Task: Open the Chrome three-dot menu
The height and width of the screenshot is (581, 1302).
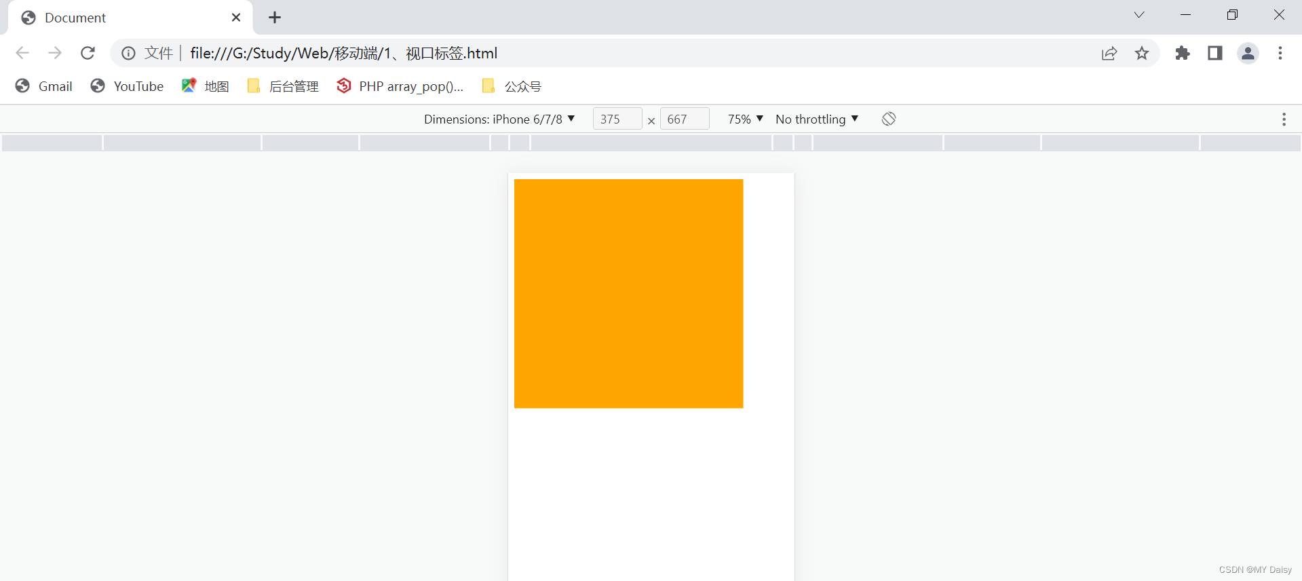Action: click(x=1280, y=53)
